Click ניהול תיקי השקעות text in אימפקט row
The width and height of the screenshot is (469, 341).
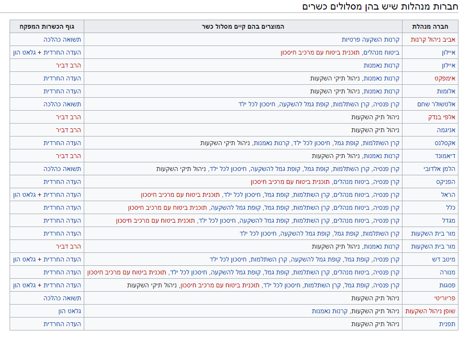pos(335,78)
